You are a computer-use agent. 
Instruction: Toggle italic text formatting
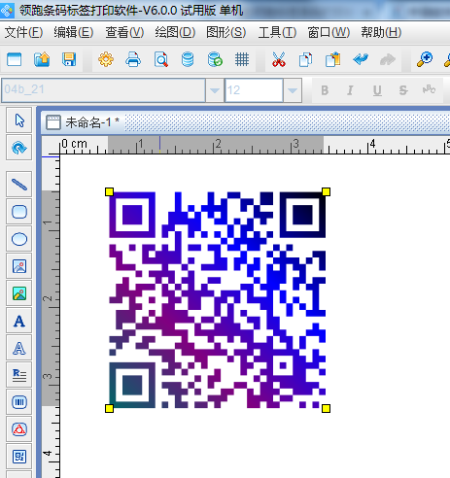350,90
